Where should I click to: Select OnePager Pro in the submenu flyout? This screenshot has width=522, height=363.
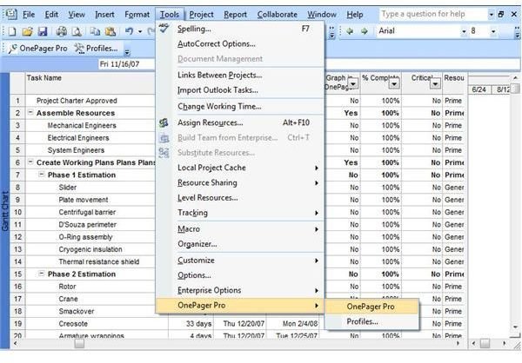click(x=371, y=307)
